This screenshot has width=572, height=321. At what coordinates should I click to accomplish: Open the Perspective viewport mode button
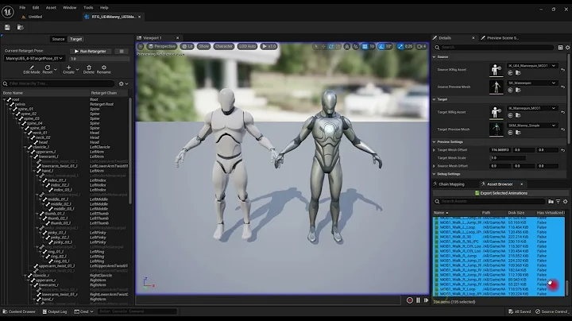161,46
